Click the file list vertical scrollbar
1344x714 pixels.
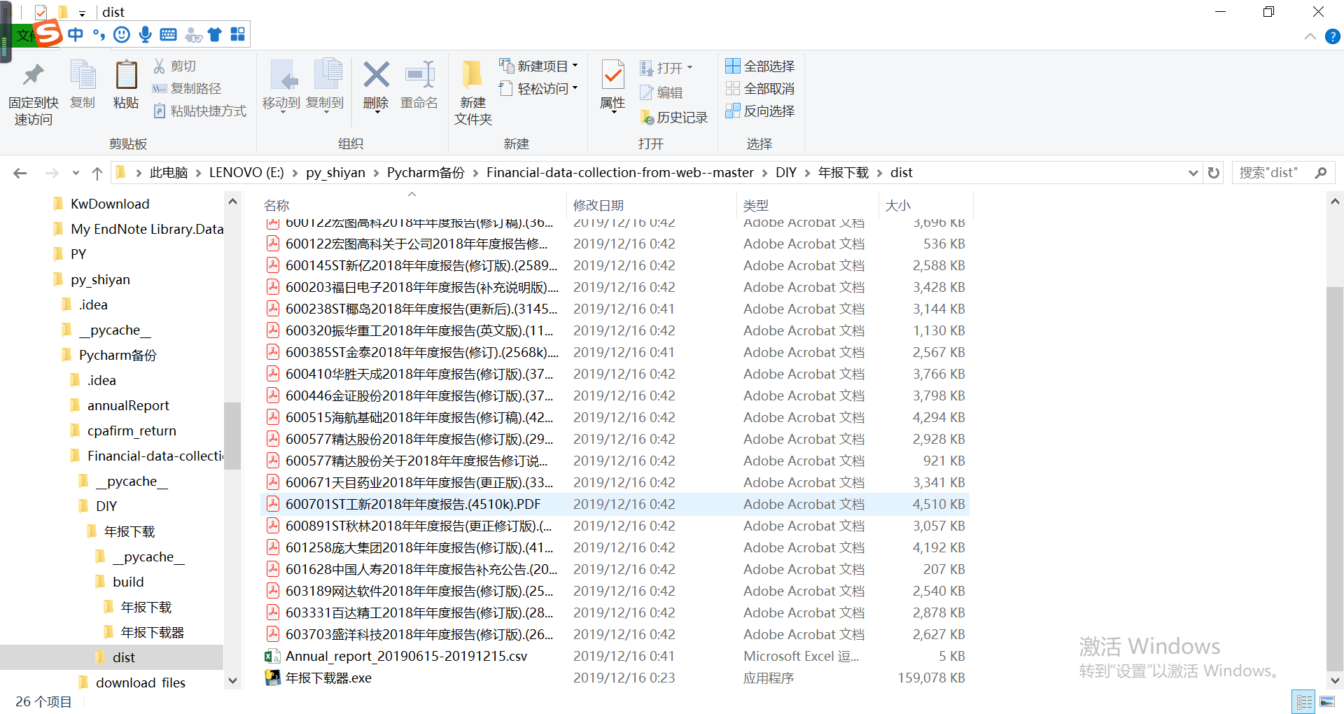pos(1335,478)
